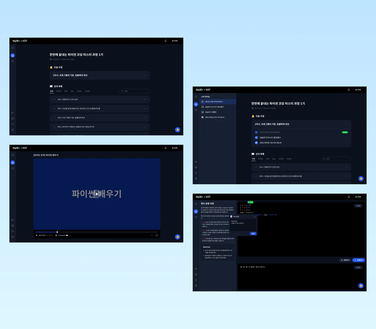Viewport: 376px width, 329px height.
Task: Seek on the video progress bar
Action: [97, 232]
